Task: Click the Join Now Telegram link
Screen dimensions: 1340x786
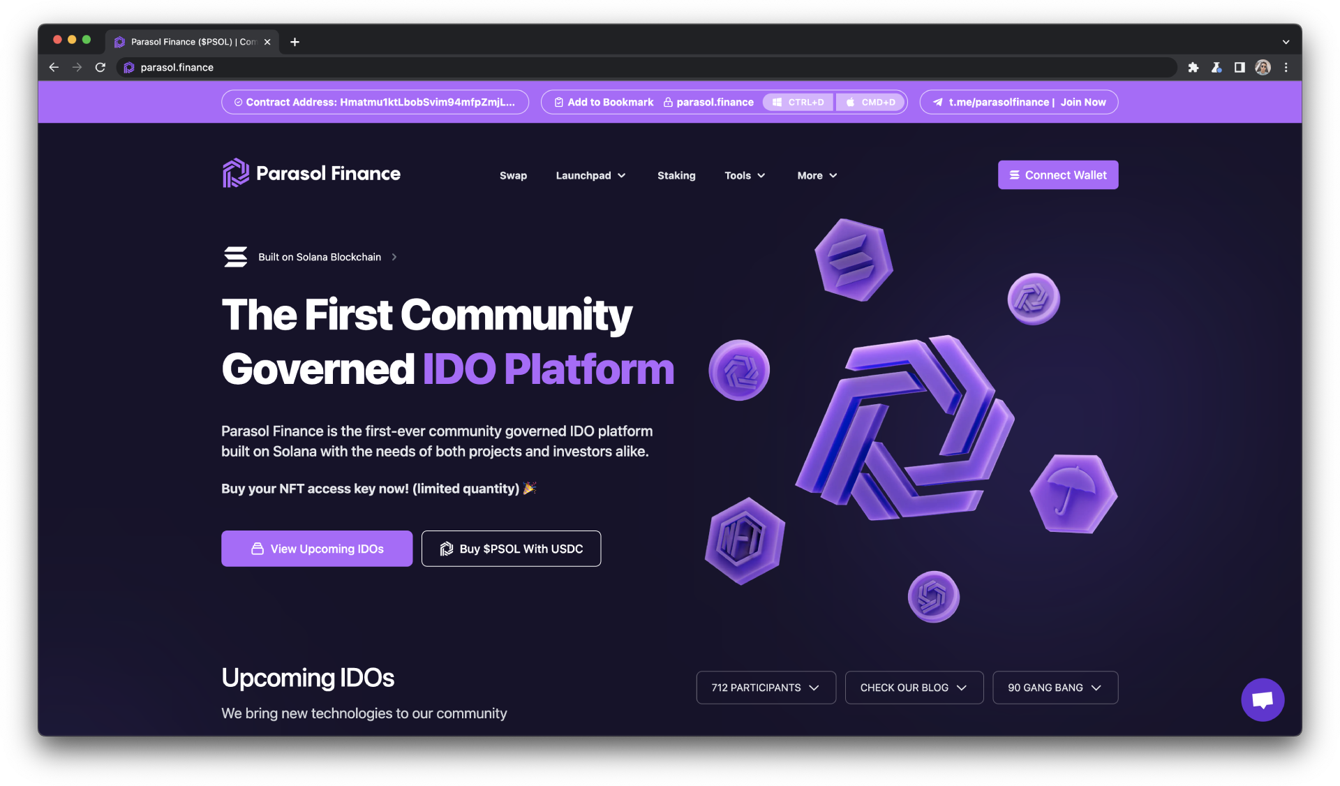Action: point(1083,102)
